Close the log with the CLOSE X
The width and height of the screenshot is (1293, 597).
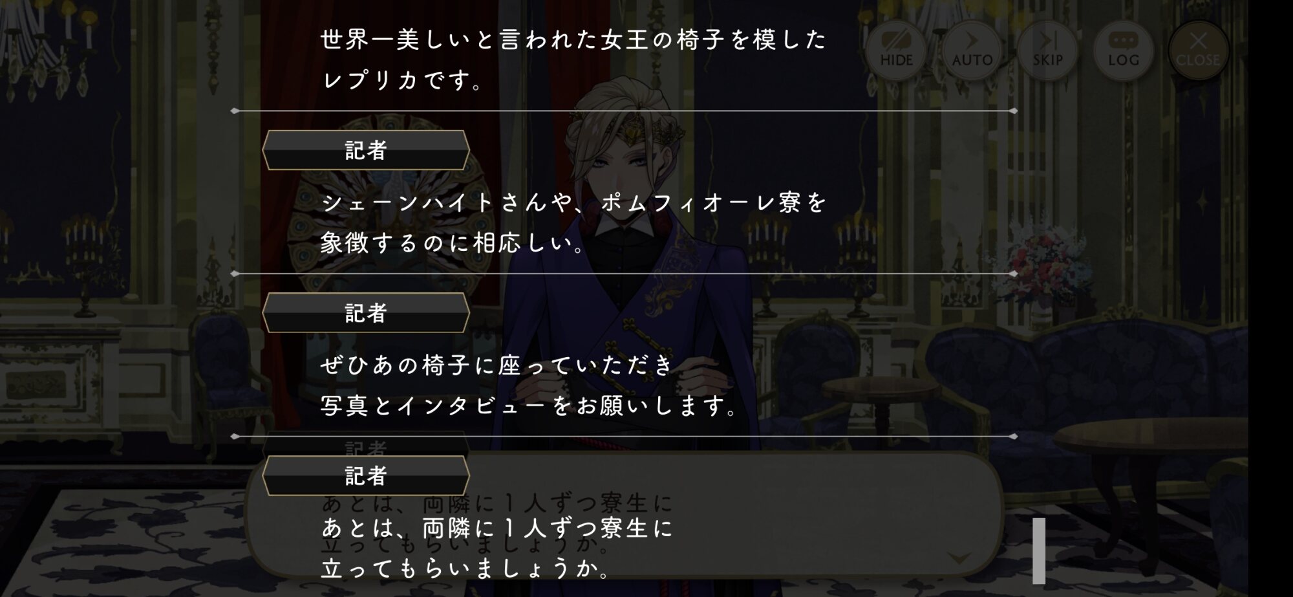(1198, 50)
